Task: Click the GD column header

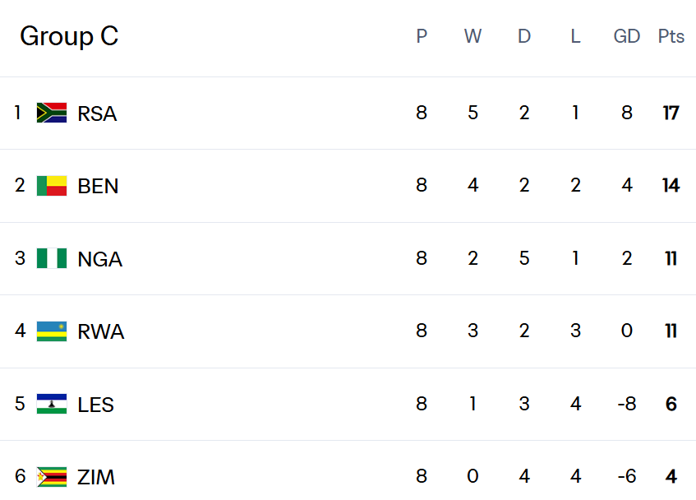Action: pyautogui.click(x=627, y=36)
